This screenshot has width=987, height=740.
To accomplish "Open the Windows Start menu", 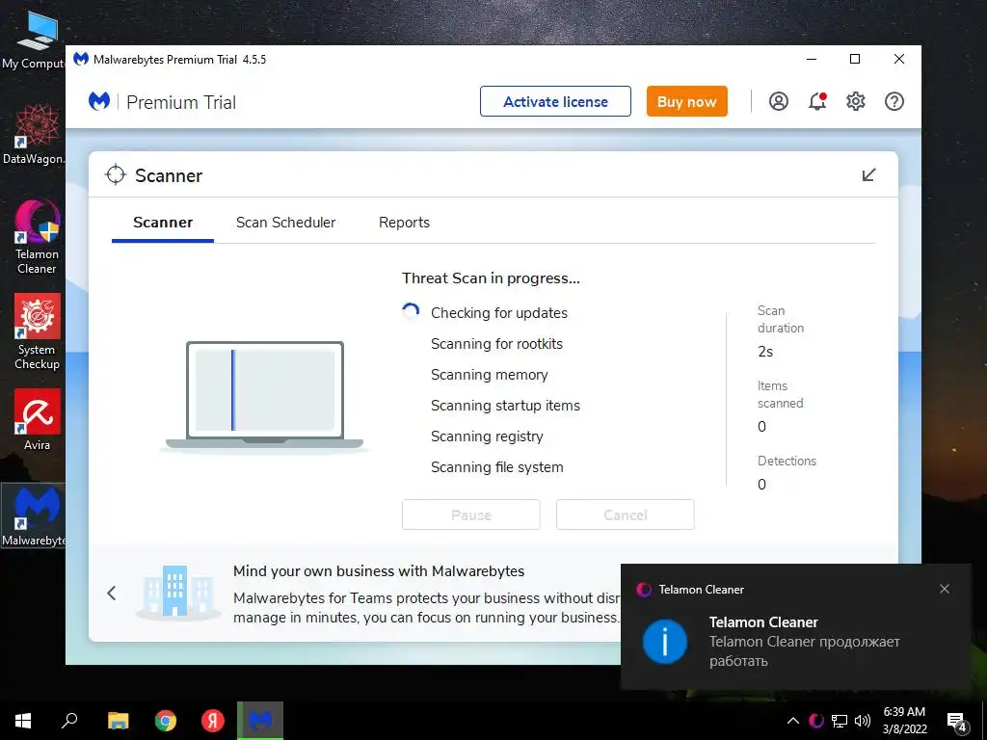I will (23, 721).
